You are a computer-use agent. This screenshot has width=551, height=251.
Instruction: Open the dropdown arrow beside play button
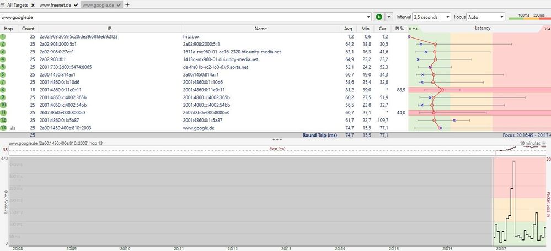389,17
